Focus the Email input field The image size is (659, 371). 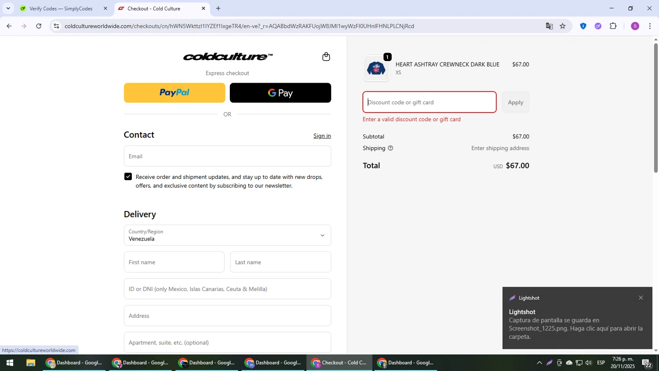click(227, 156)
